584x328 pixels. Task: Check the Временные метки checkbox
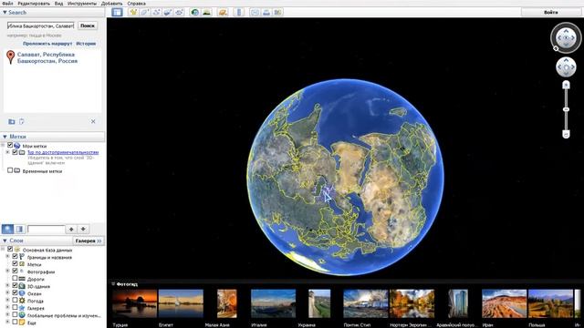click(10, 170)
